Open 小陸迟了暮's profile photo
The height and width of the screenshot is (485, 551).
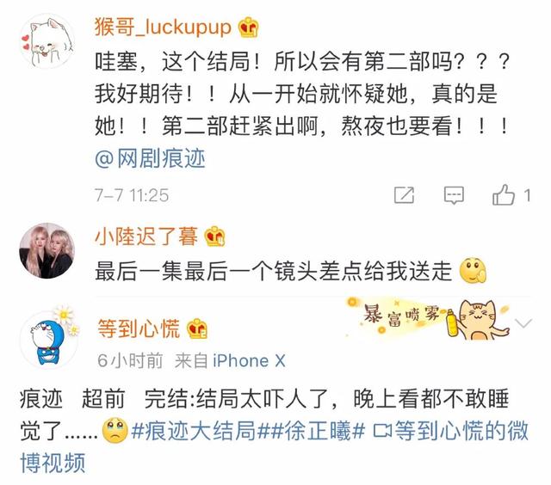pos(46,250)
